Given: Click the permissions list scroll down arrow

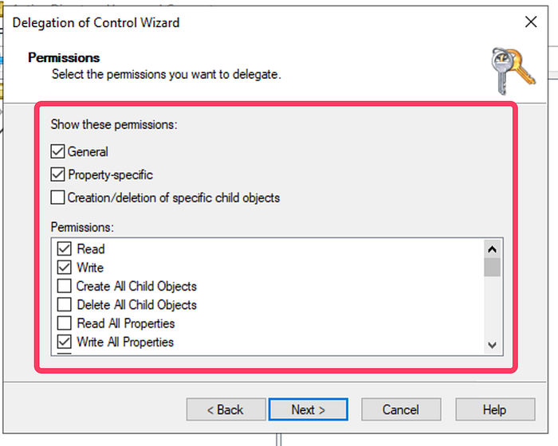Looking at the screenshot, I should 492,345.
